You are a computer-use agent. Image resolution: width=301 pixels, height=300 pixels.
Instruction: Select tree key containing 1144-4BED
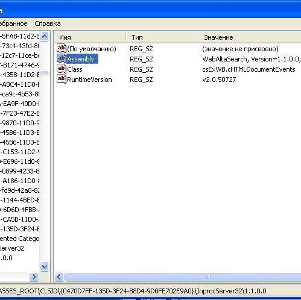[x=19, y=200]
